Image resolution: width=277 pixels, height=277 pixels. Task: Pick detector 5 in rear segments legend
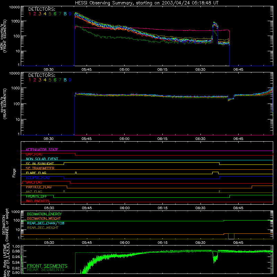coord(50,80)
